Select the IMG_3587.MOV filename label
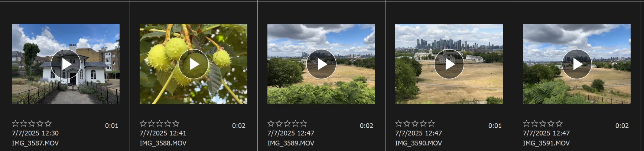644x151 pixels. [x=35, y=143]
